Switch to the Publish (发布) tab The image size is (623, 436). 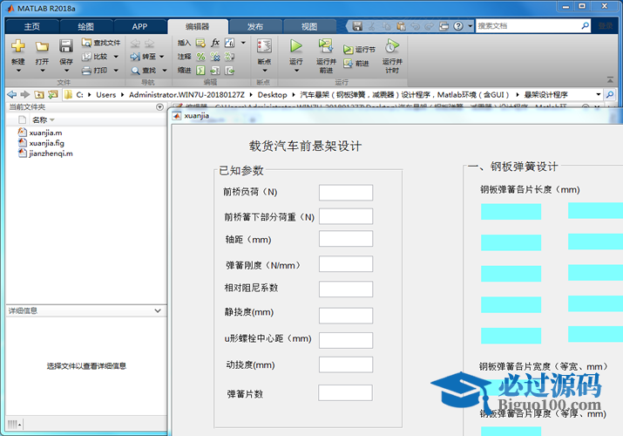[255, 26]
